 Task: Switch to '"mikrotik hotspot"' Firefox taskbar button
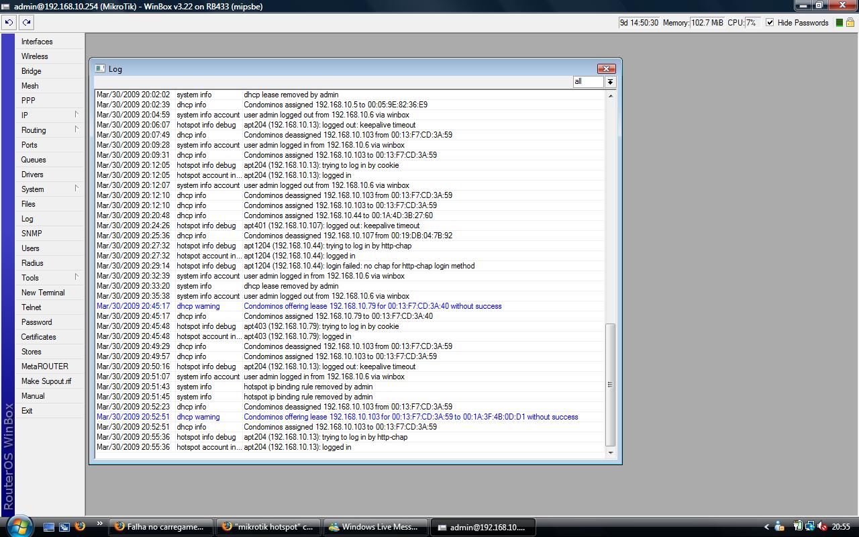click(x=268, y=527)
